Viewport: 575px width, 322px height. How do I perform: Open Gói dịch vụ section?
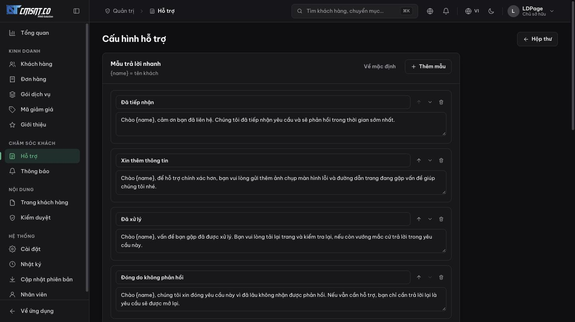coord(42,94)
